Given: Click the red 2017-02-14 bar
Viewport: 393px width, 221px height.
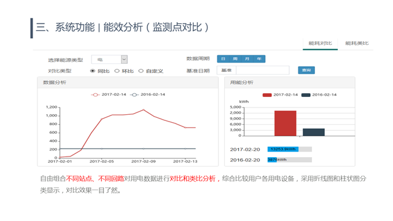Looking at the screenshot, I should [285, 123].
